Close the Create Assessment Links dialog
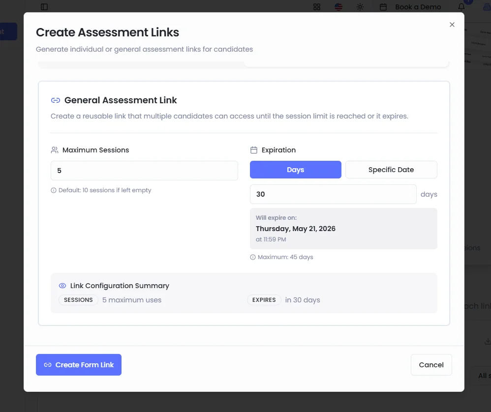 [x=452, y=25]
